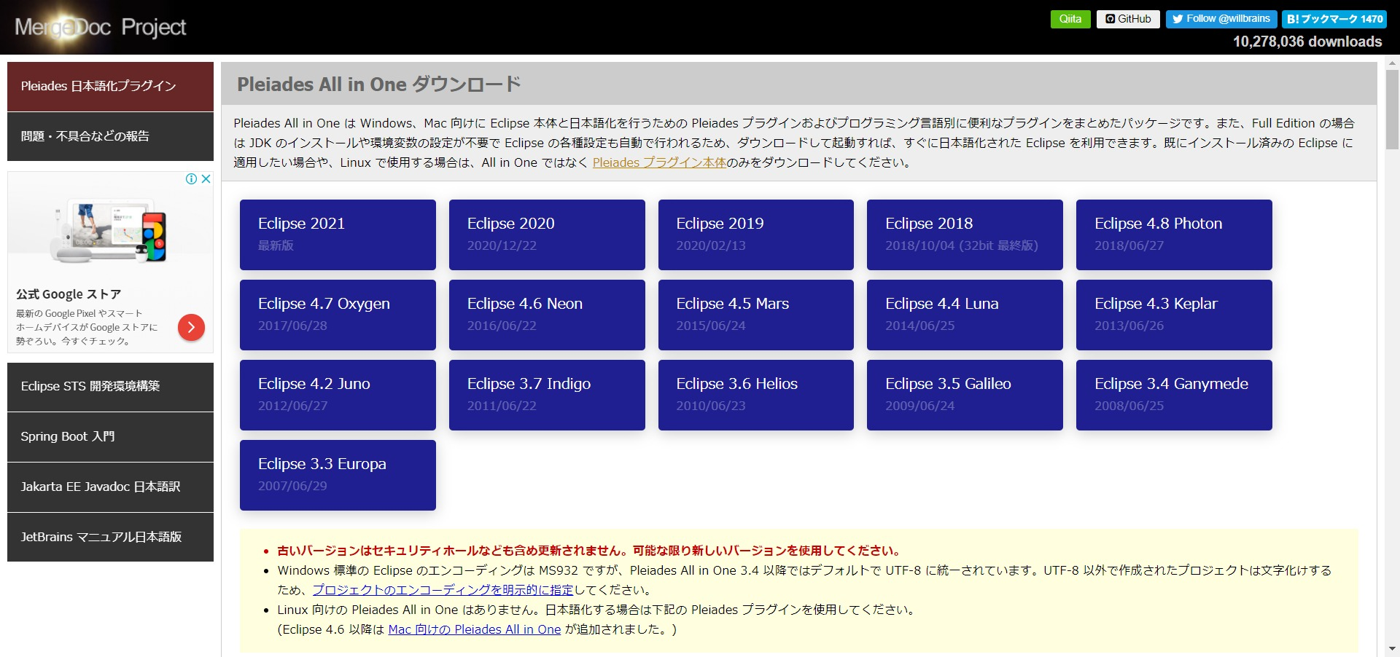Close the Google Store advertisement
This screenshot has height=657, width=1400.
(206, 179)
